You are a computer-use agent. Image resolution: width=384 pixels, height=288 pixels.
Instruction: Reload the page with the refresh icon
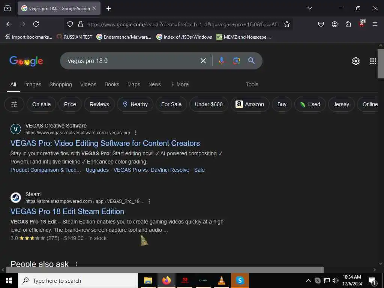(36, 24)
